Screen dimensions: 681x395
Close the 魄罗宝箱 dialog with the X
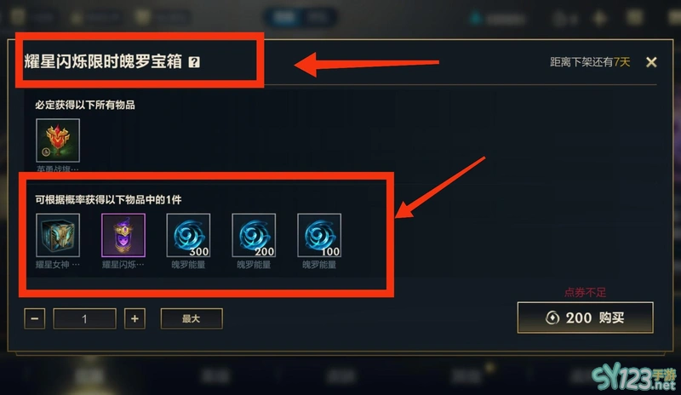(x=651, y=62)
